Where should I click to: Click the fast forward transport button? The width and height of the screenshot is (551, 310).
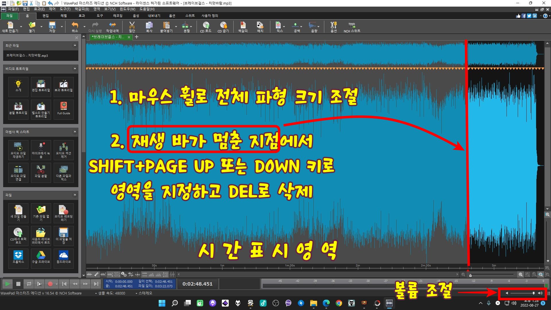86,284
